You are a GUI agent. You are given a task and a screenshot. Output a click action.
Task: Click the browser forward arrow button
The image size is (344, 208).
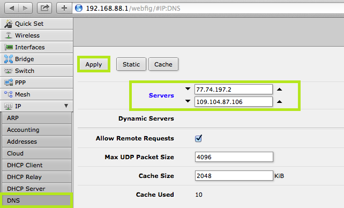coord(25,8)
